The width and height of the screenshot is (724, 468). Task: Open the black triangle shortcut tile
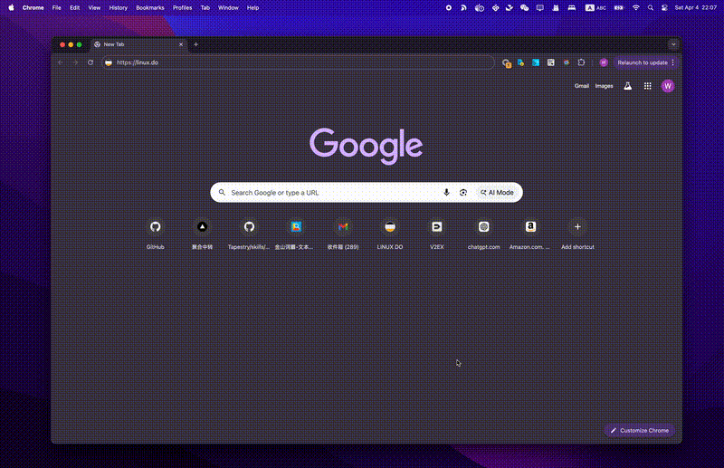[x=202, y=234]
